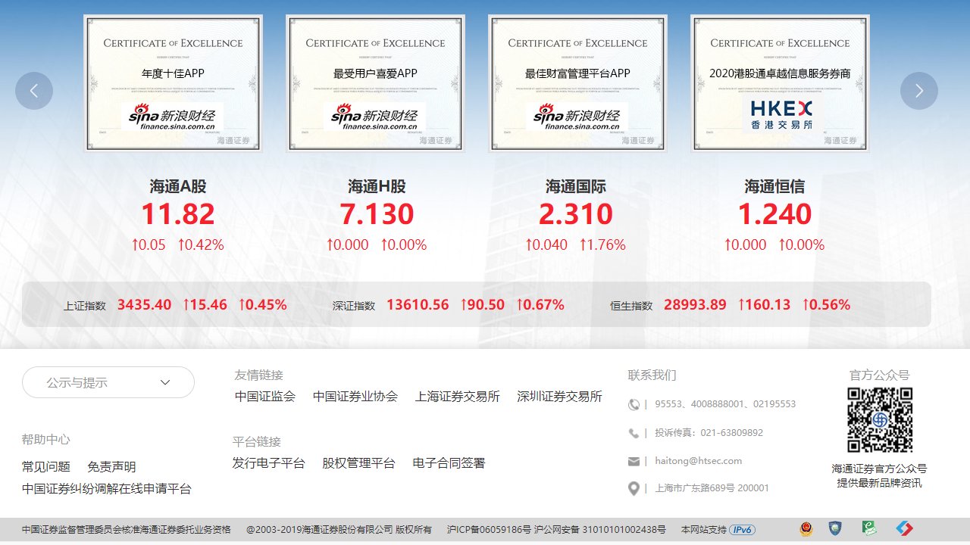970x545 pixels.
Task: Click the 海通国际 heading
Action: pos(576,186)
